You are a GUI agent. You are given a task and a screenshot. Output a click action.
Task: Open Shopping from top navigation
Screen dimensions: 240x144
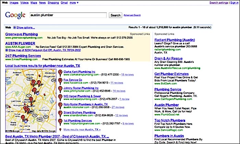coord(53,3)
